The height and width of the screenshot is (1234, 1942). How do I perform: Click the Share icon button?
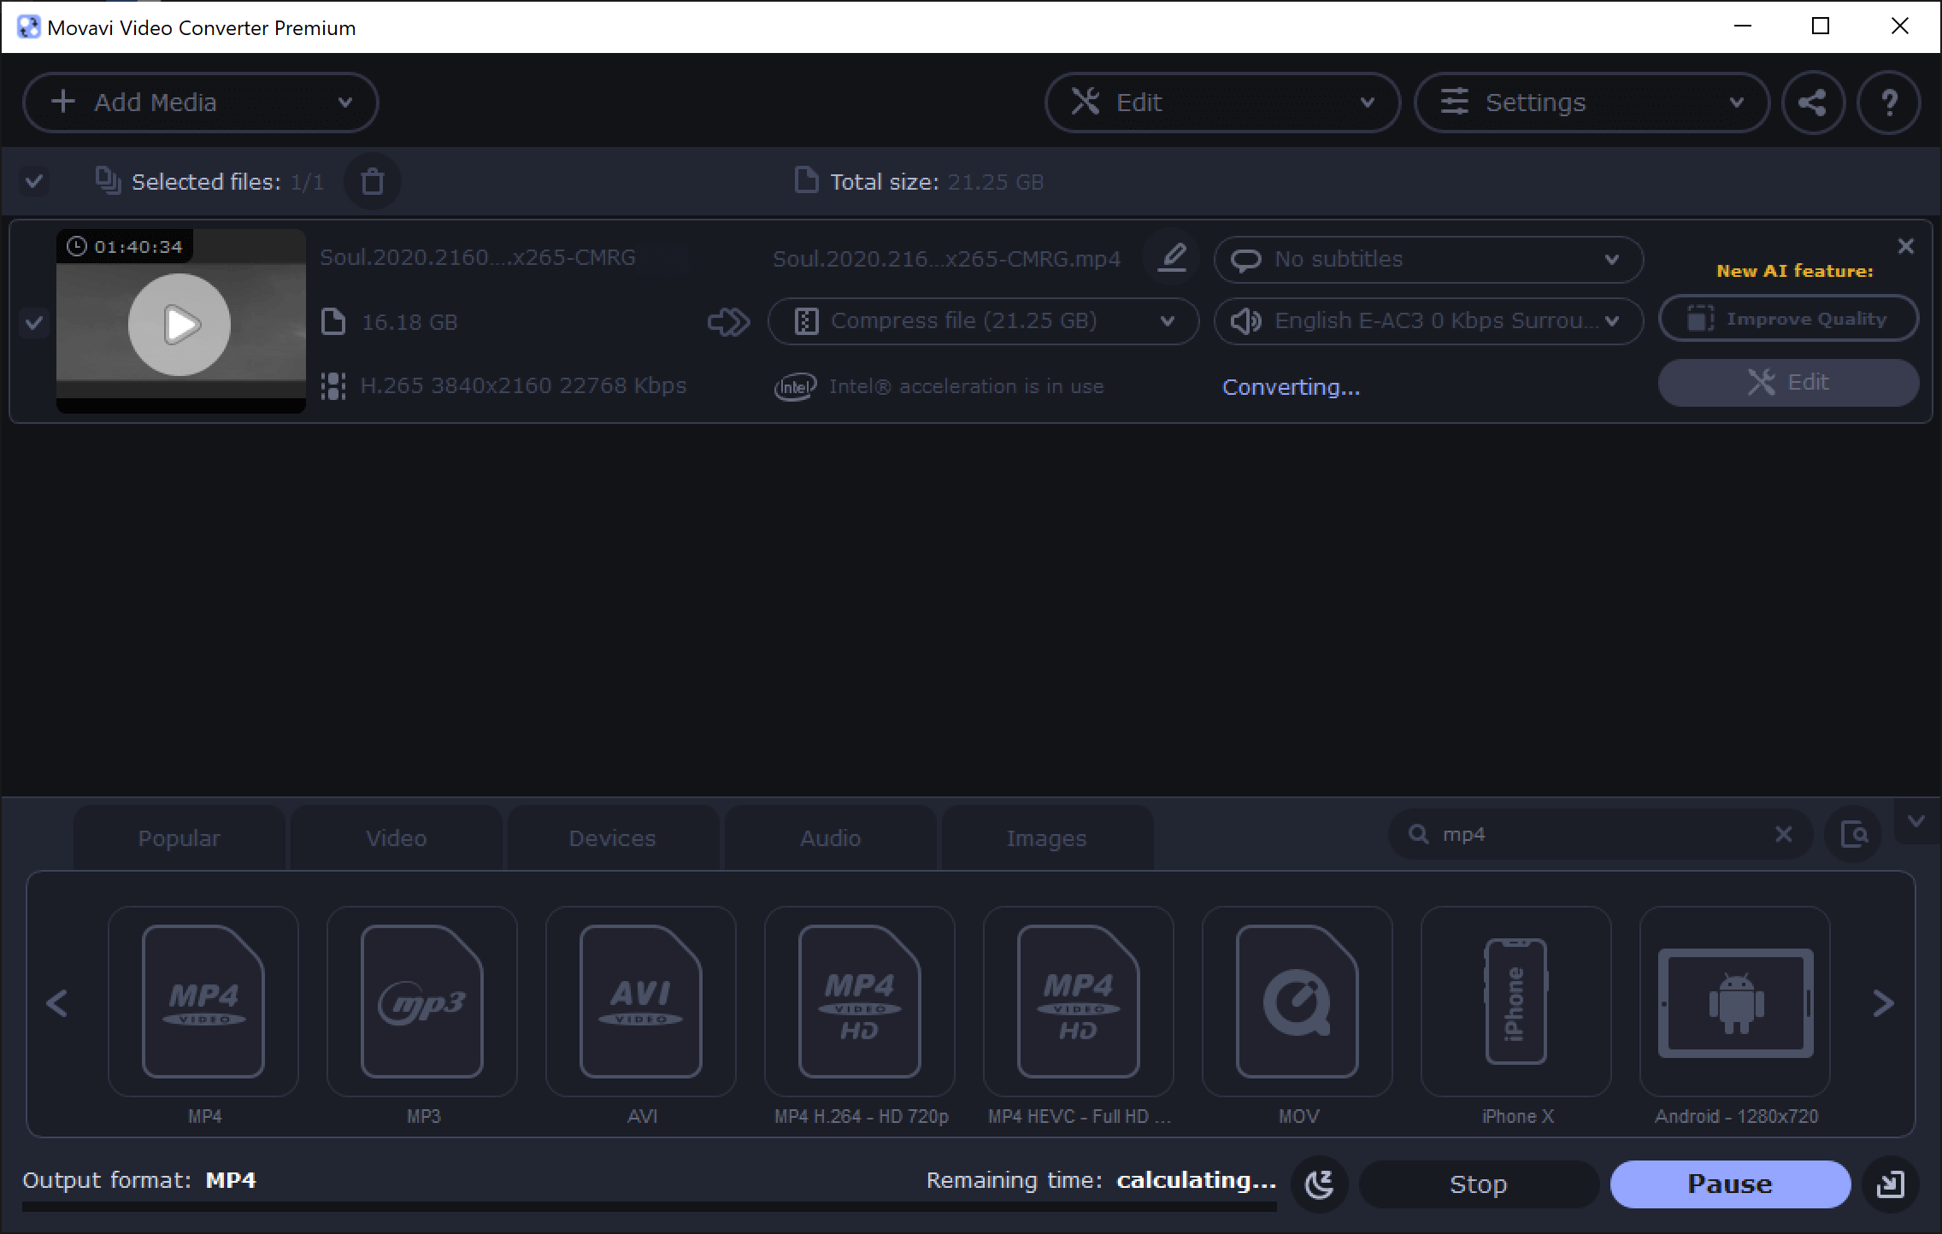click(x=1813, y=103)
